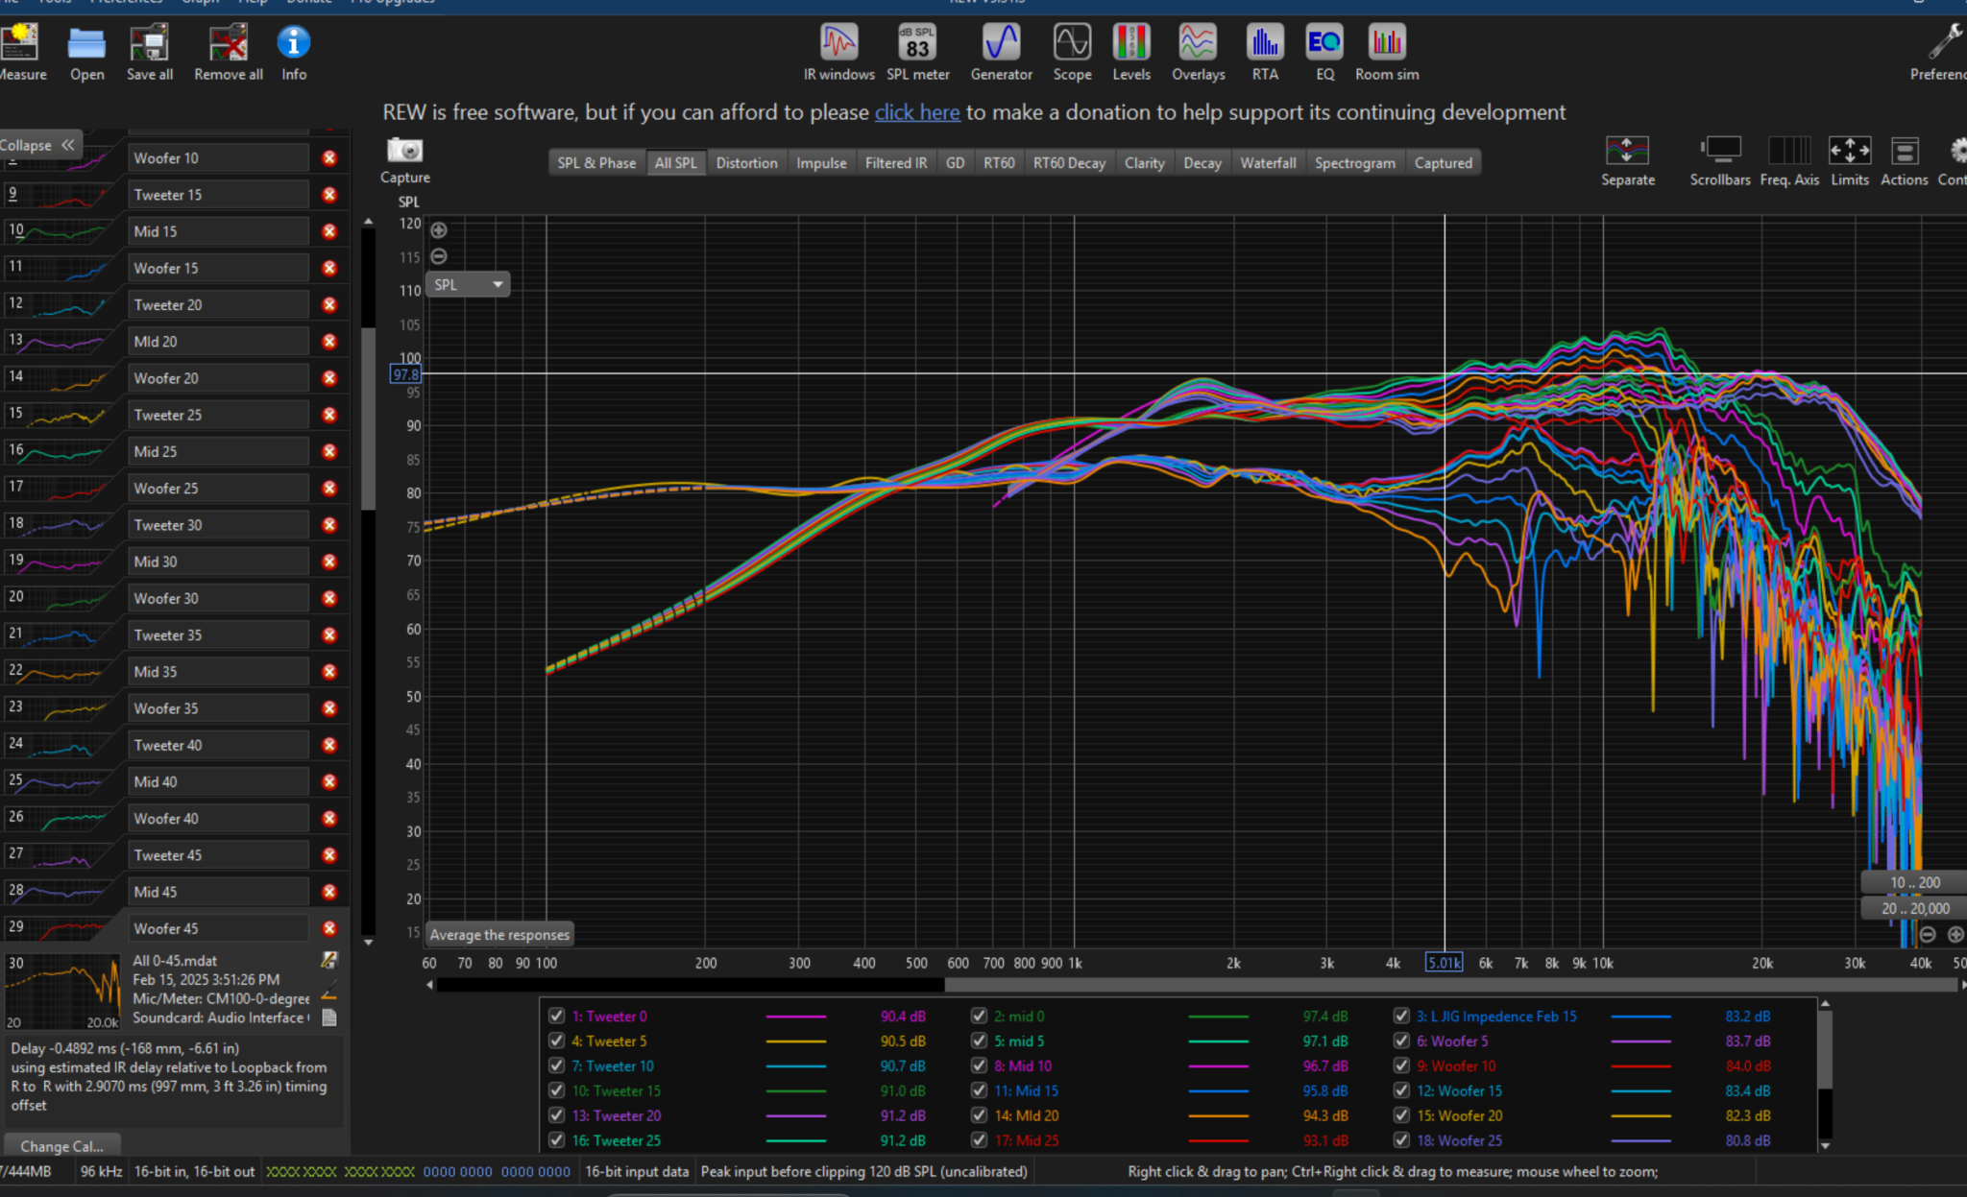
Task: Click Average the responses button
Action: tap(499, 934)
